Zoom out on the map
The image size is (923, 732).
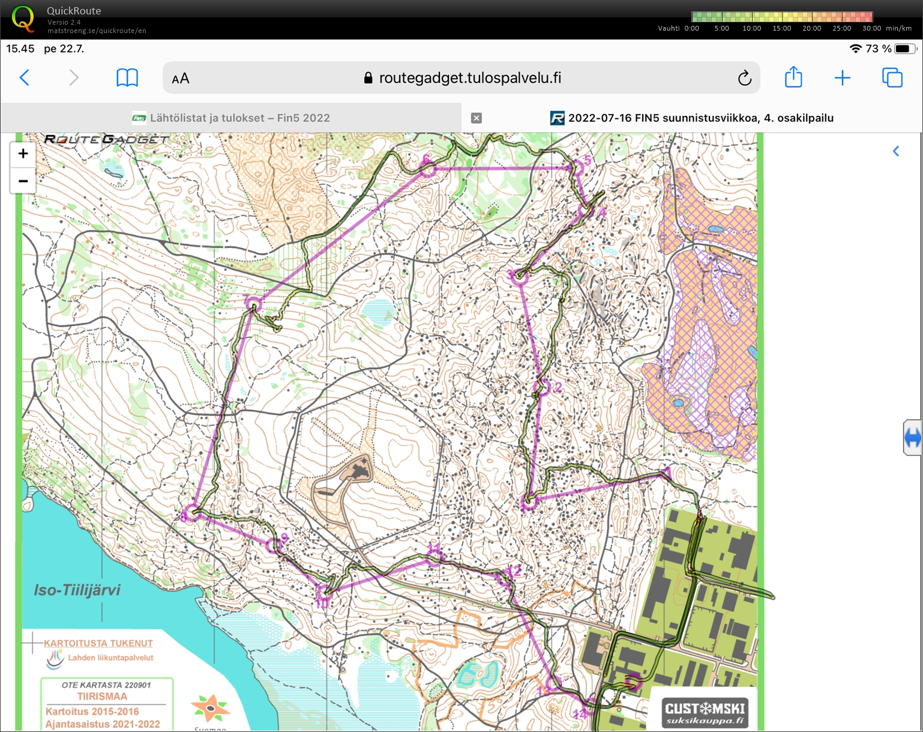tap(23, 181)
